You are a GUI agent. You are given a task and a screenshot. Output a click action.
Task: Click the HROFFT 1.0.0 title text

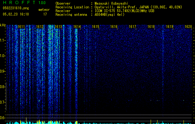24,2
